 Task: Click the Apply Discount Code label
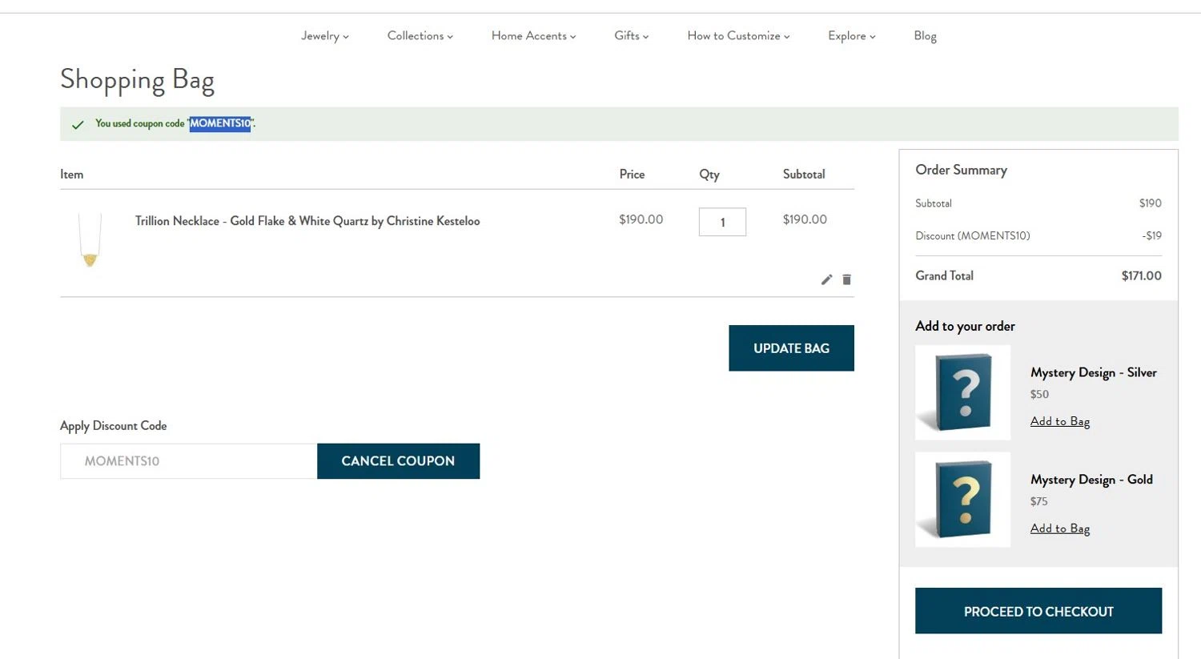pos(114,426)
